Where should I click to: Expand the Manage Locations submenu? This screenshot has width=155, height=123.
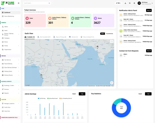pos(19,104)
